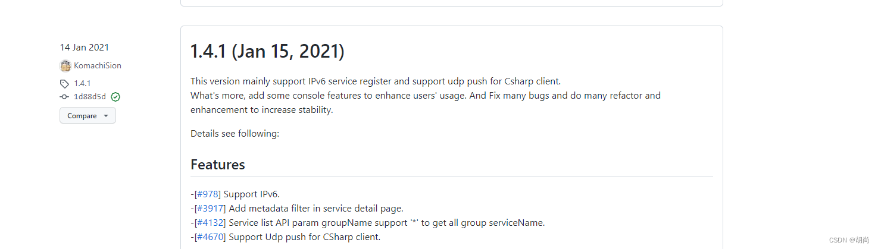Click the Features section heading
The image size is (878, 249).
click(218, 165)
